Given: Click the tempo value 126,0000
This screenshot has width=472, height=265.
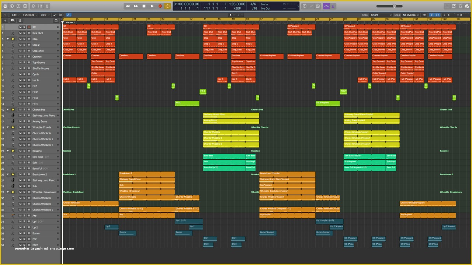Looking at the screenshot, I should pyautogui.click(x=237, y=4).
